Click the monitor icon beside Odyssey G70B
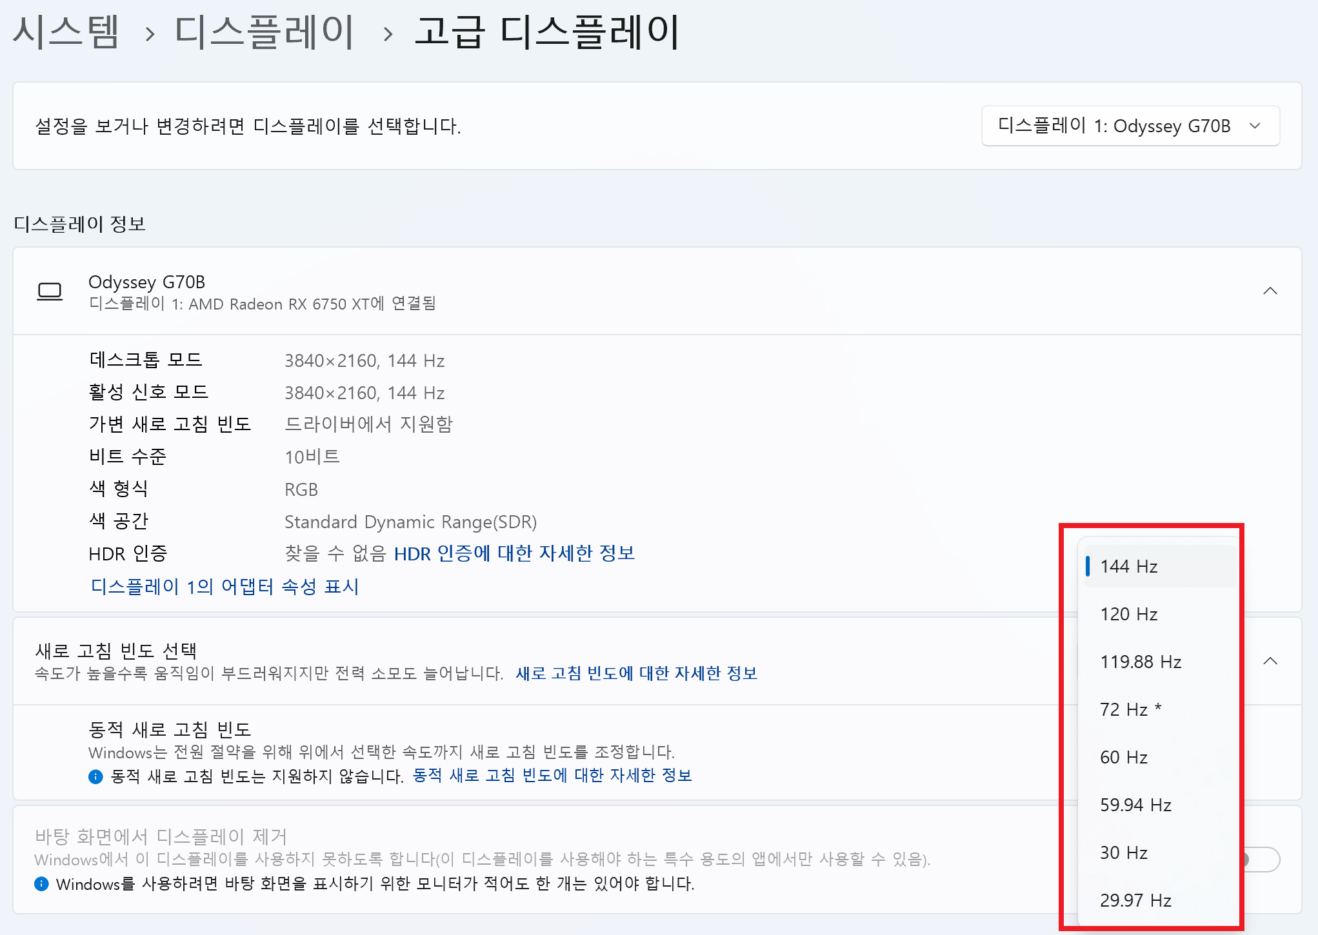The height and width of the screenshot is (935, 1318). click(x=50, y=291)
